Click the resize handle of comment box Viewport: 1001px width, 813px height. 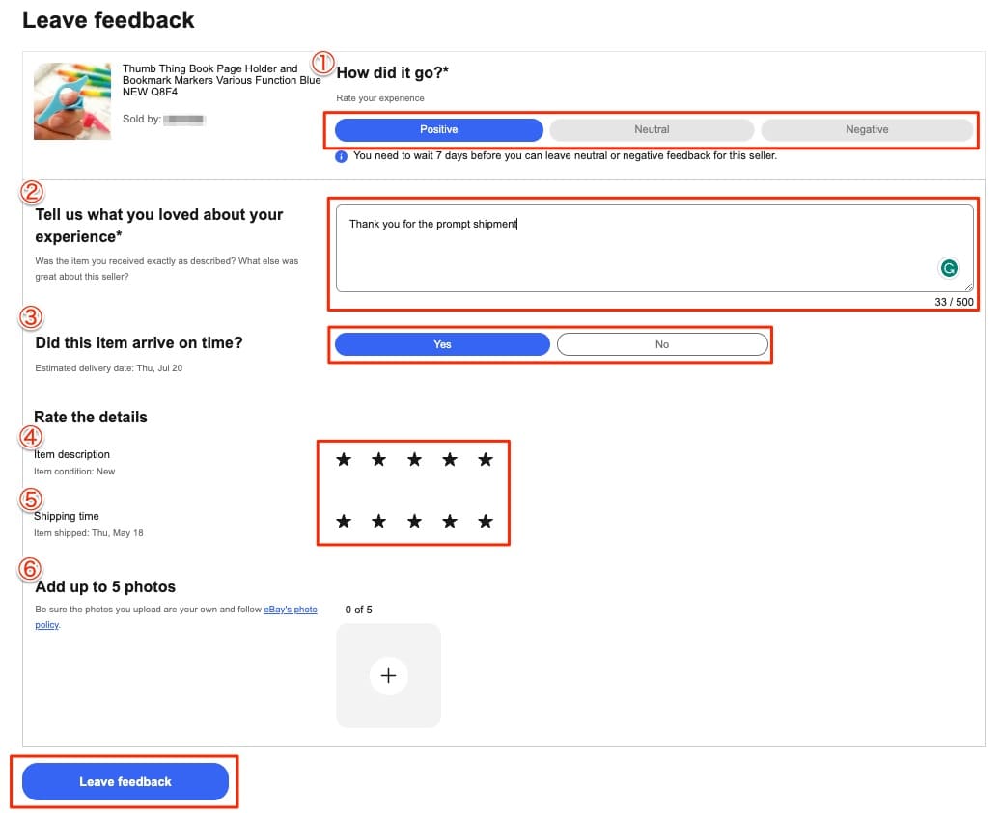(968, 286)
